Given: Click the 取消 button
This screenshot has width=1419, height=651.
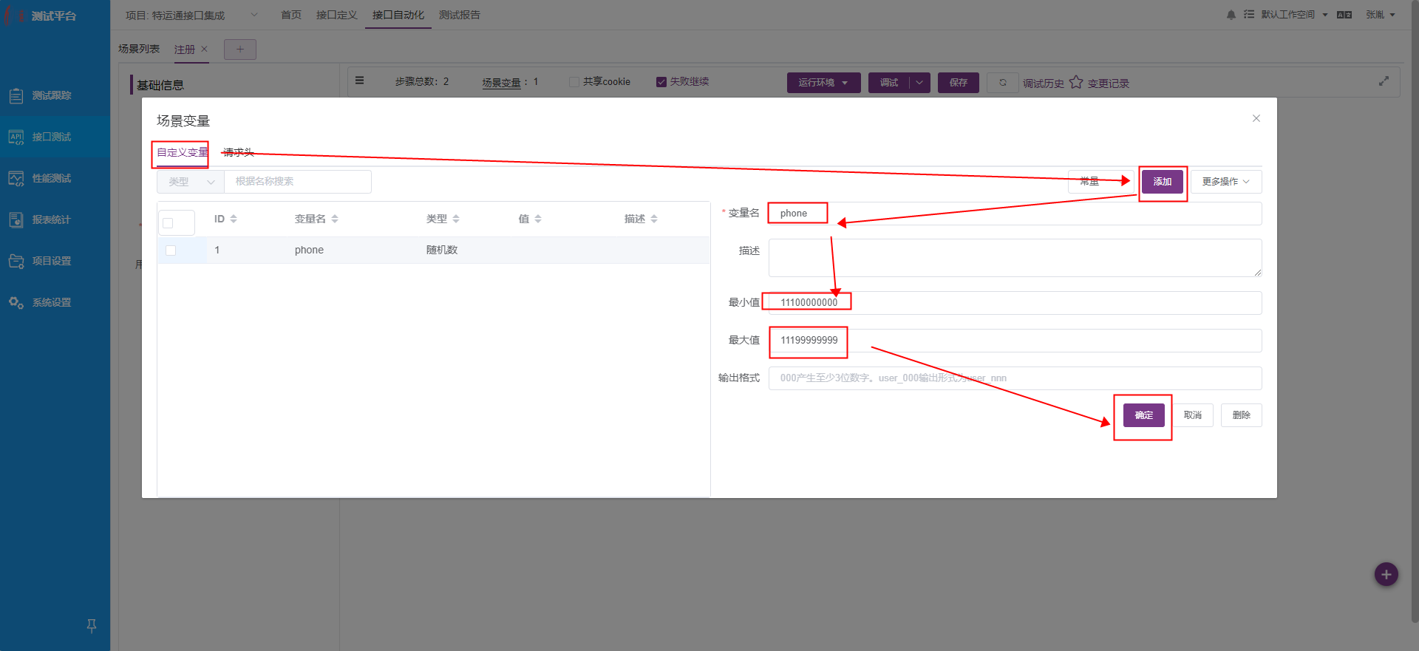Looking at the screenshot, I should coord(1193,415).
